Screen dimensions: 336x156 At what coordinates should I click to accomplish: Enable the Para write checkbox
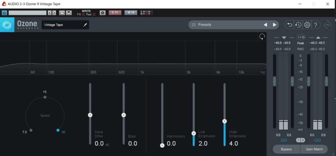coord(94,14)
